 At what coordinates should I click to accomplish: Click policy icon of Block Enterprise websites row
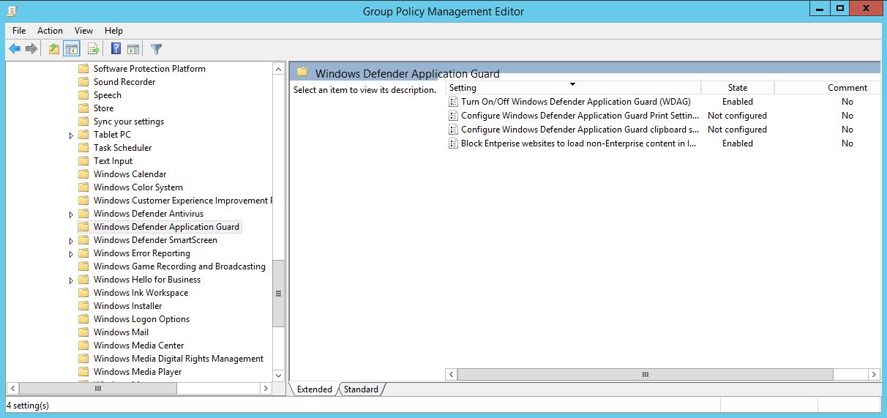(x=454, y=143)
